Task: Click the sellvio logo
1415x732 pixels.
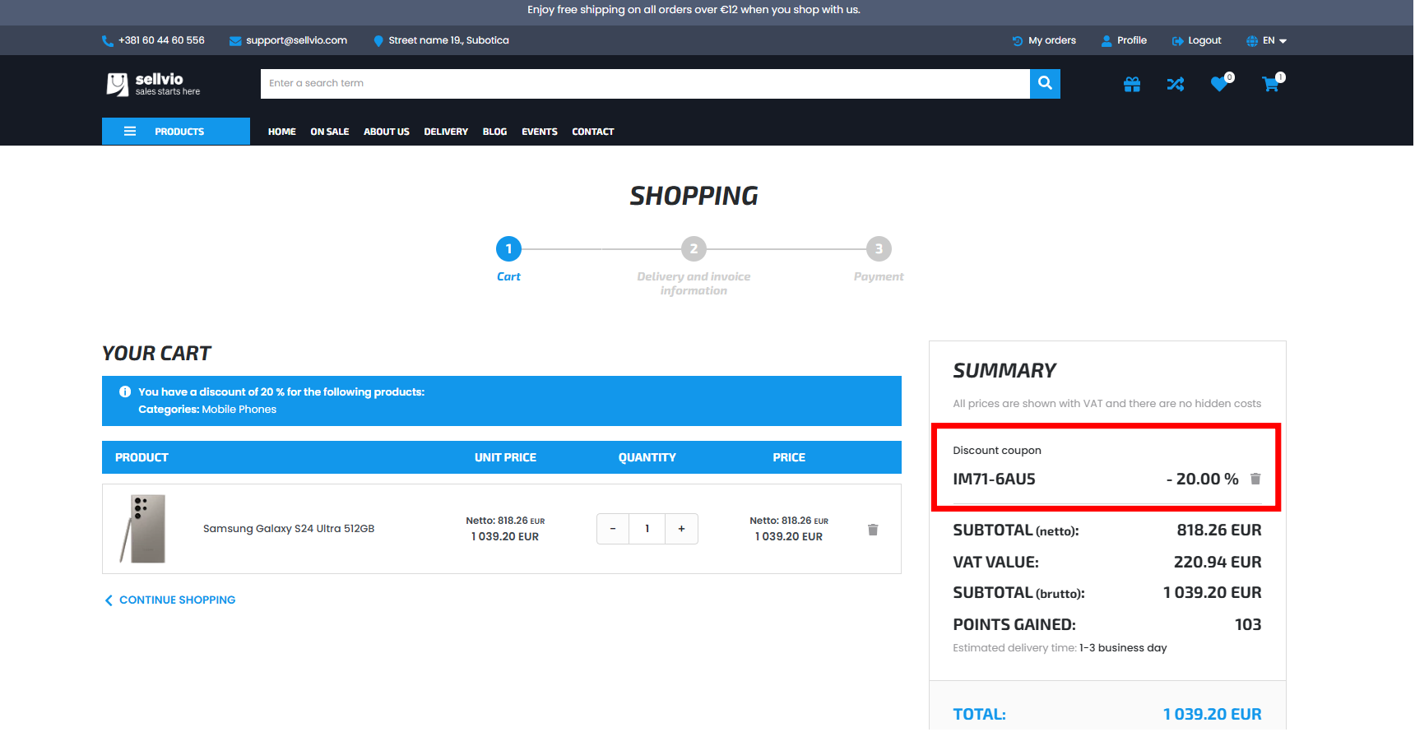Action: 154,84
